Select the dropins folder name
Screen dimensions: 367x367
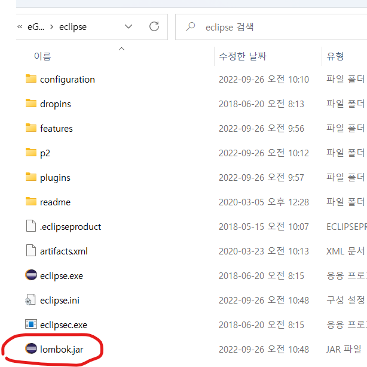(x=56, y=104)
